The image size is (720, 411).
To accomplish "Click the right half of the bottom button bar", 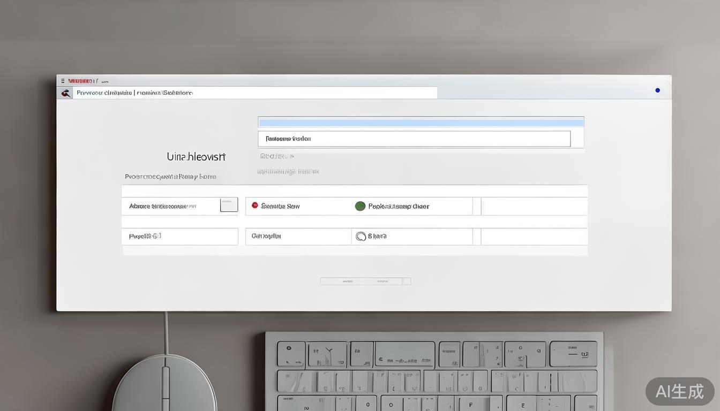I will pyautogui.click(x=382, y=281).
